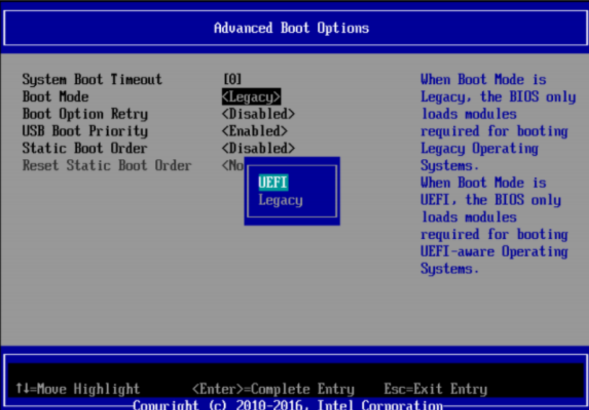Choose Legacy in the boot mode popup
The image size is (589, 410).
click(x=281, y=200)
